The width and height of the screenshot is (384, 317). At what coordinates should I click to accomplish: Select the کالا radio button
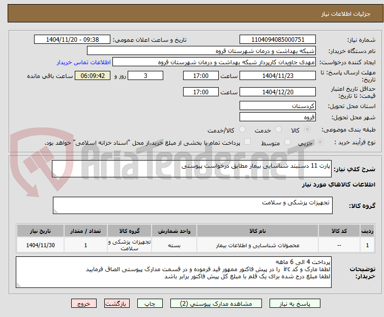tap(307, 129)
